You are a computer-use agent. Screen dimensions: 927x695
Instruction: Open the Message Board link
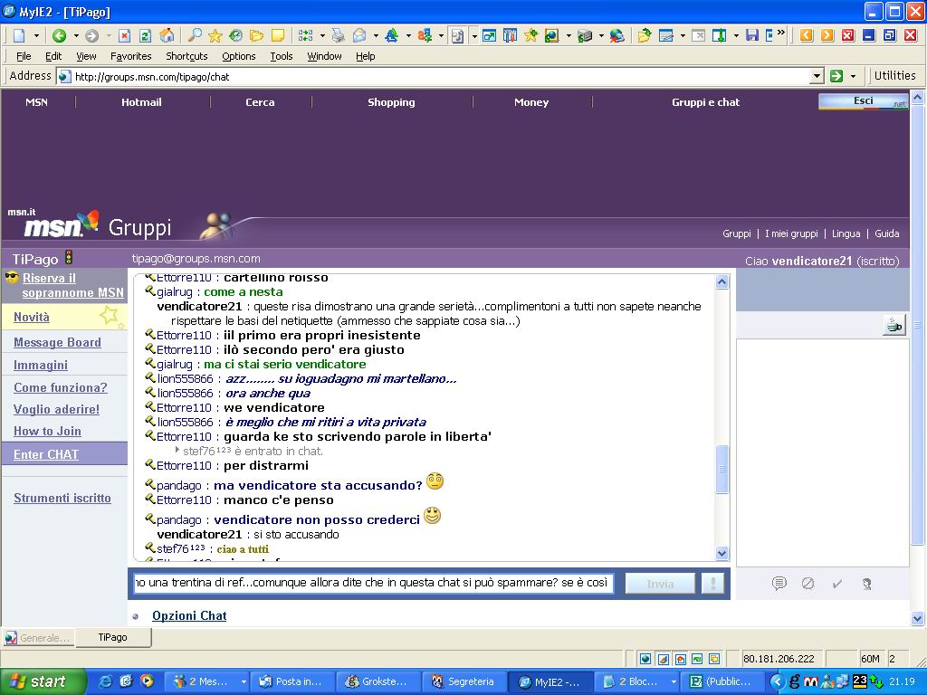[57, 342]
